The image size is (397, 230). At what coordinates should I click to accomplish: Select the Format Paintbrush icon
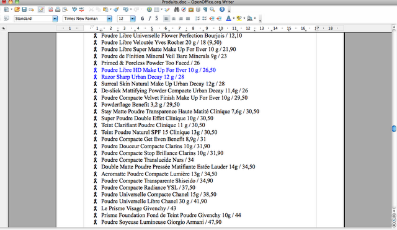click(x=116, y=10)
